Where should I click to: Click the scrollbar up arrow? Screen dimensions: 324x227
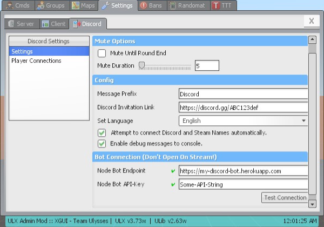312,39
